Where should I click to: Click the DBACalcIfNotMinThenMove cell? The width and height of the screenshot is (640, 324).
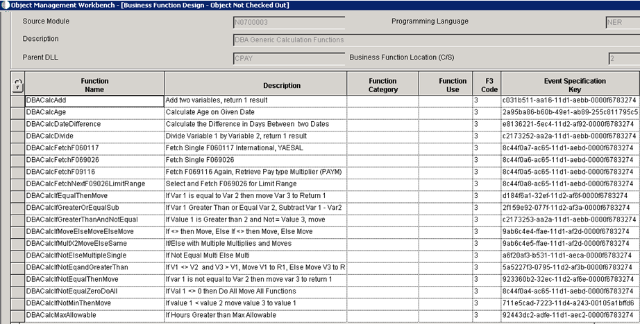(x=94, y=304)
